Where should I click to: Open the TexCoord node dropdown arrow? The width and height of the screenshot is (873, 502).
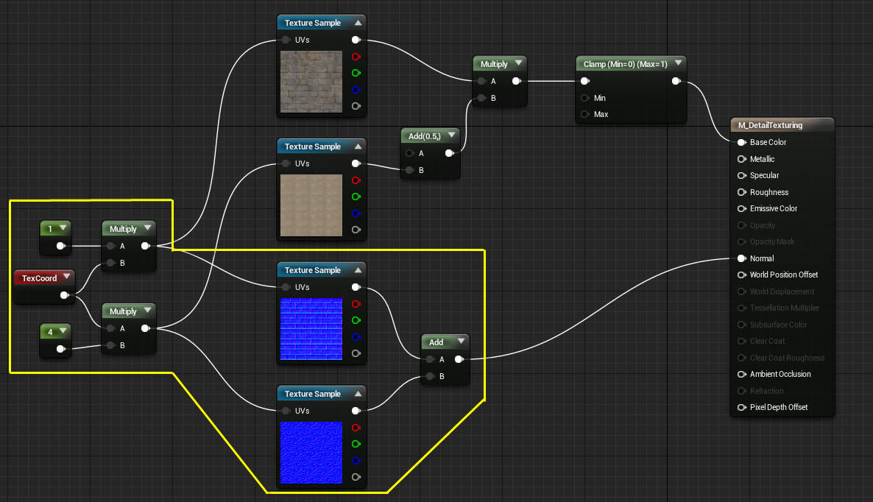coord(68,277)
